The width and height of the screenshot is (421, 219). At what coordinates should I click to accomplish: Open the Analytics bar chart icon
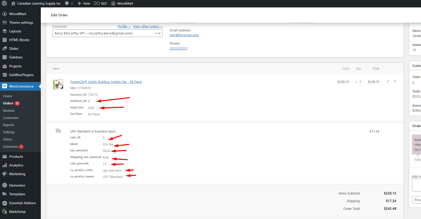(5, 165)
